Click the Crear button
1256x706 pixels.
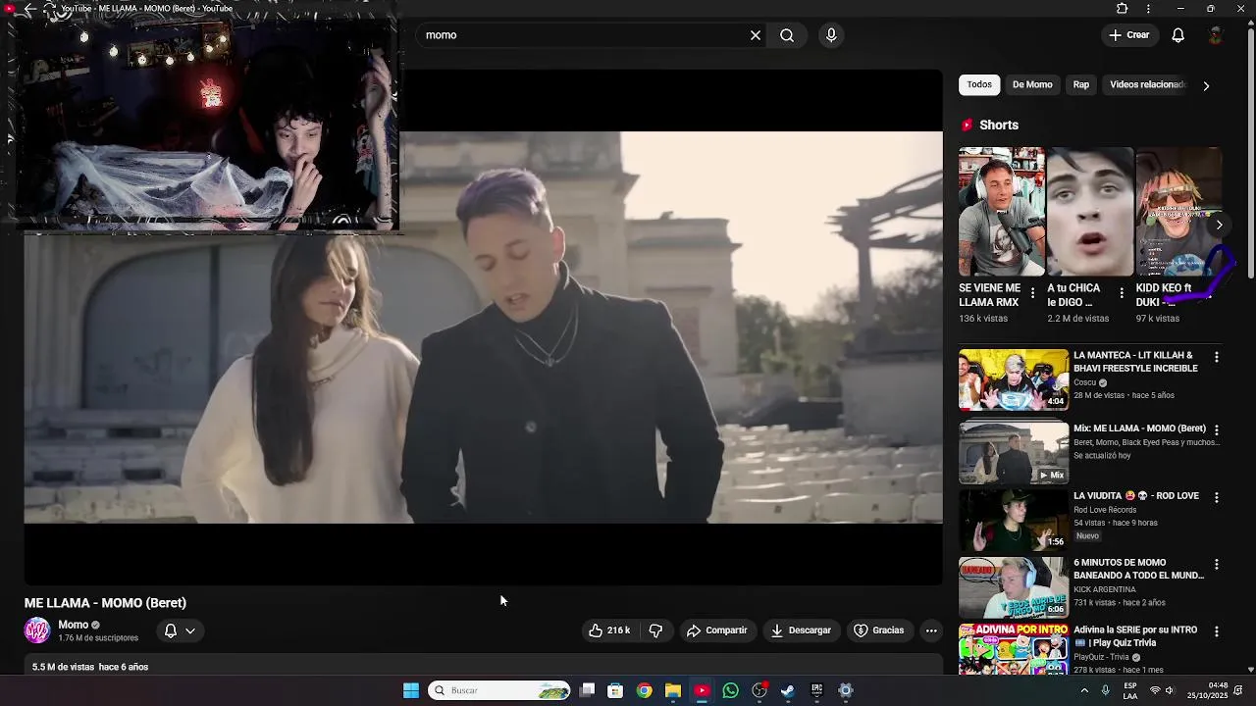coord(1128,35)
